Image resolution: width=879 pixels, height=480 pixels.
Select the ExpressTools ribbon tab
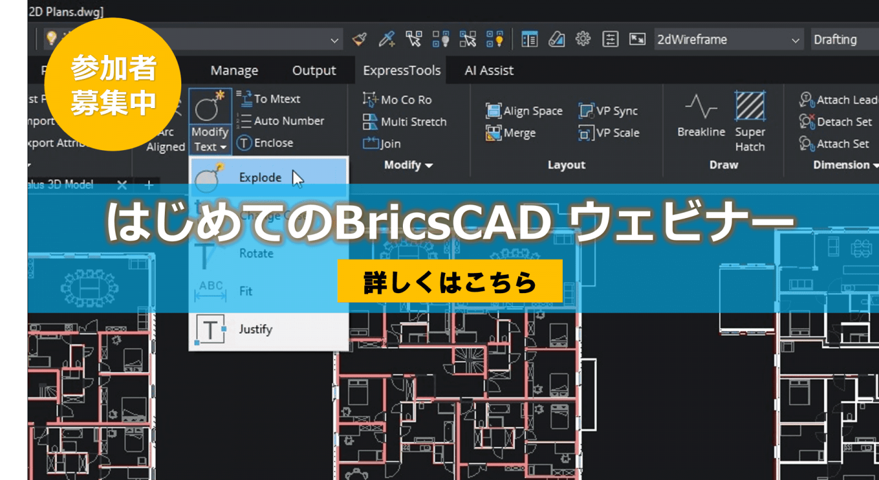[x=402, y=70]
